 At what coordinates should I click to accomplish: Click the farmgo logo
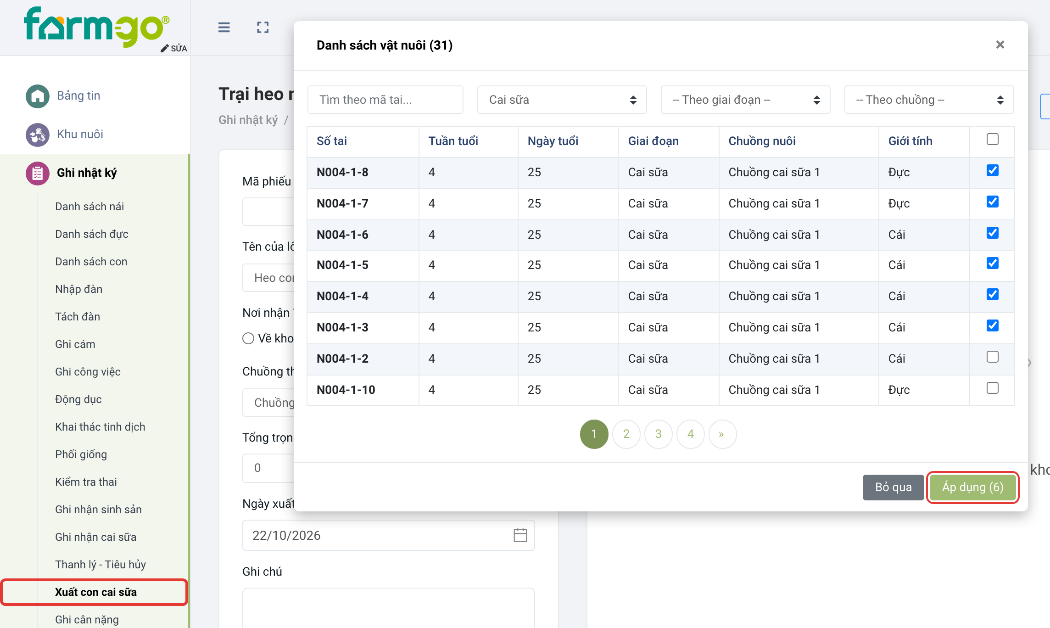coord(97,27)
